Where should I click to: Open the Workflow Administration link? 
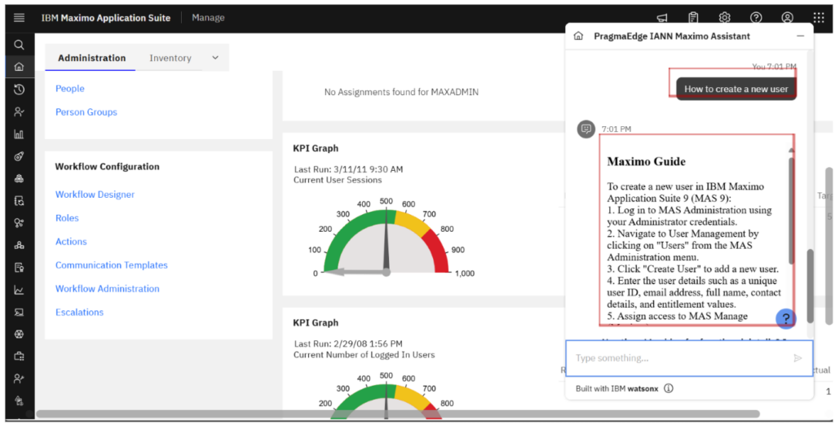coord(107,289)
